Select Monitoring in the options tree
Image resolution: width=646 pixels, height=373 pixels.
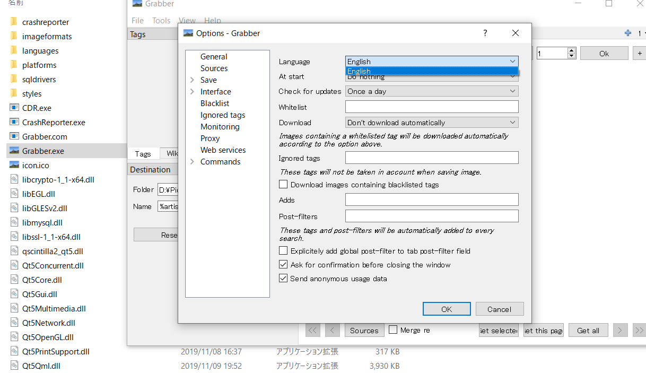point(220,127)
